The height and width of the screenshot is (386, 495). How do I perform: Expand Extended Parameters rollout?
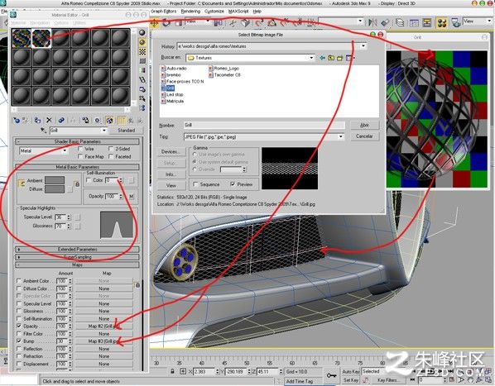(77, 250)
